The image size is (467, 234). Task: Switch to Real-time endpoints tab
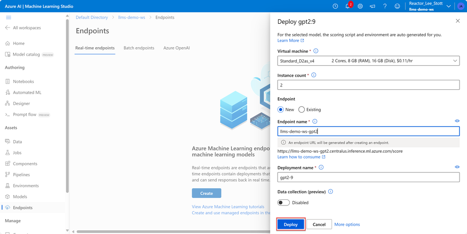point(95,48)
